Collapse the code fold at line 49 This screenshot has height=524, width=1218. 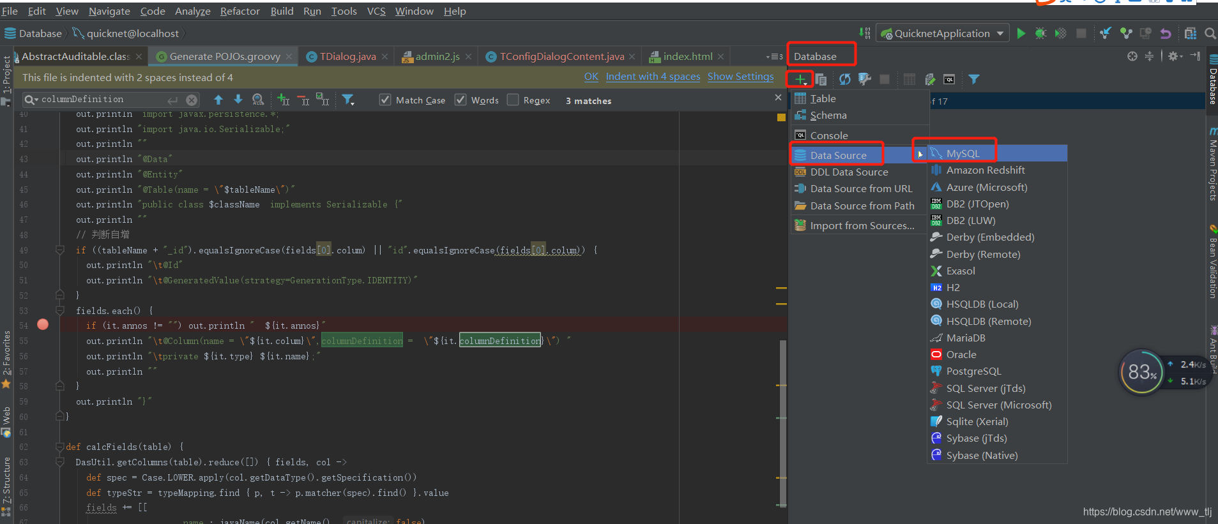click(59, 250)
